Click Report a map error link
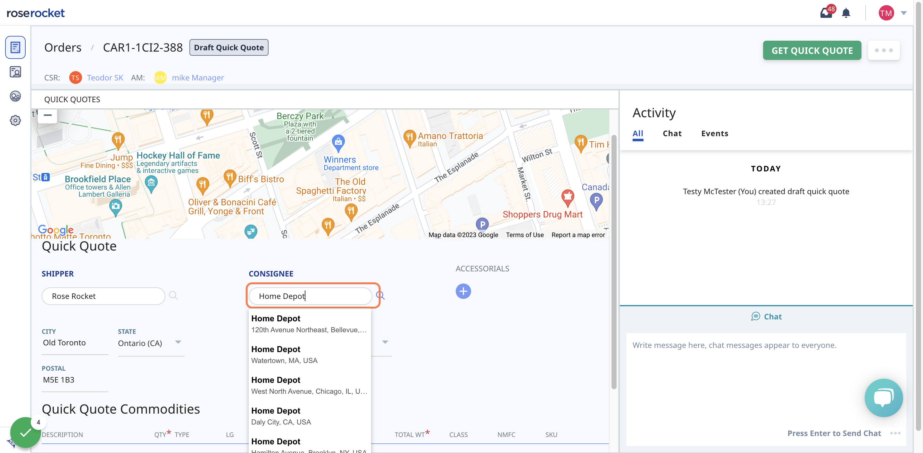This screenshot has width=923, height=453. (578, 235)
